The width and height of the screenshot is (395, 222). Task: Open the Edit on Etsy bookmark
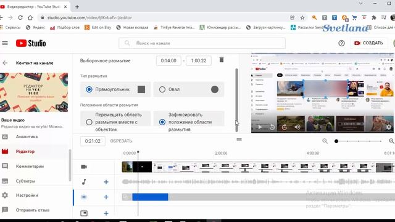98,27
